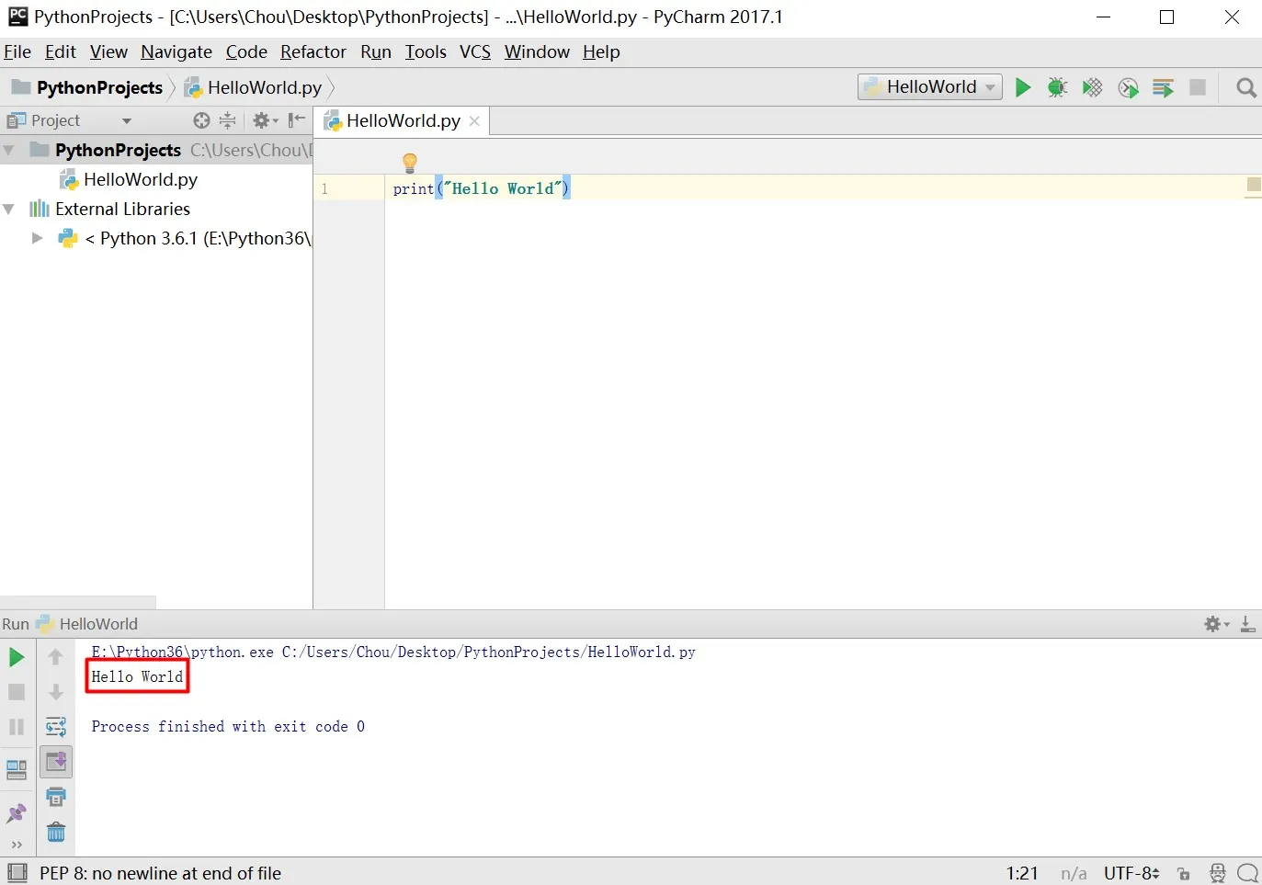Open the Refactor menu
The width and height of the screenshot is (1262, 885).
[313, 52]
